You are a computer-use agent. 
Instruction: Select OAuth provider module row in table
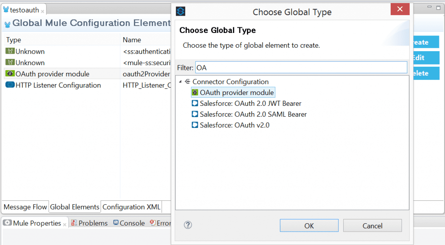tap(88, 74)
